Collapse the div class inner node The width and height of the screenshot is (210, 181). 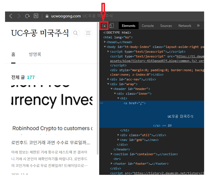click(x=115, y=94)
